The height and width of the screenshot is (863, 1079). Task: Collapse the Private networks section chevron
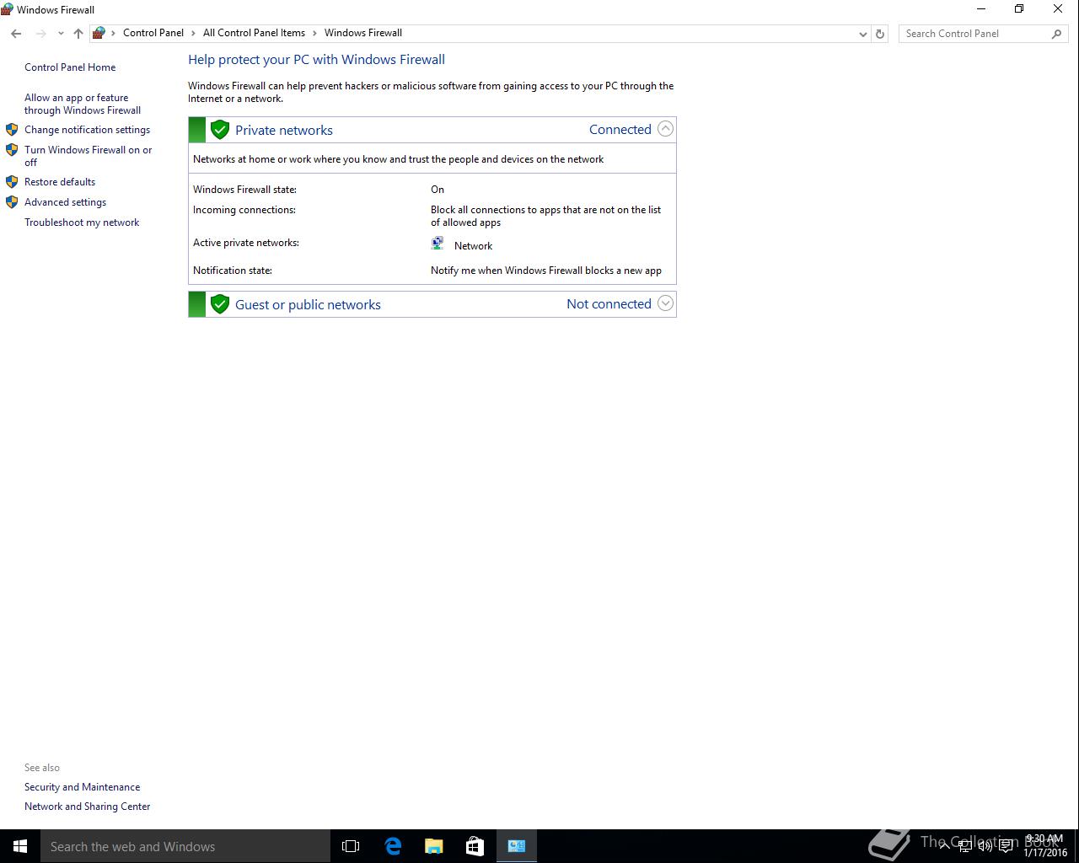click(x=665, y=129)
